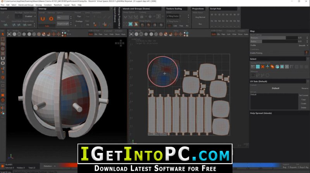Screen dimensions: 310x173
Task: Click the orange U tool in left sidebar
Action: tap(3, 58)
